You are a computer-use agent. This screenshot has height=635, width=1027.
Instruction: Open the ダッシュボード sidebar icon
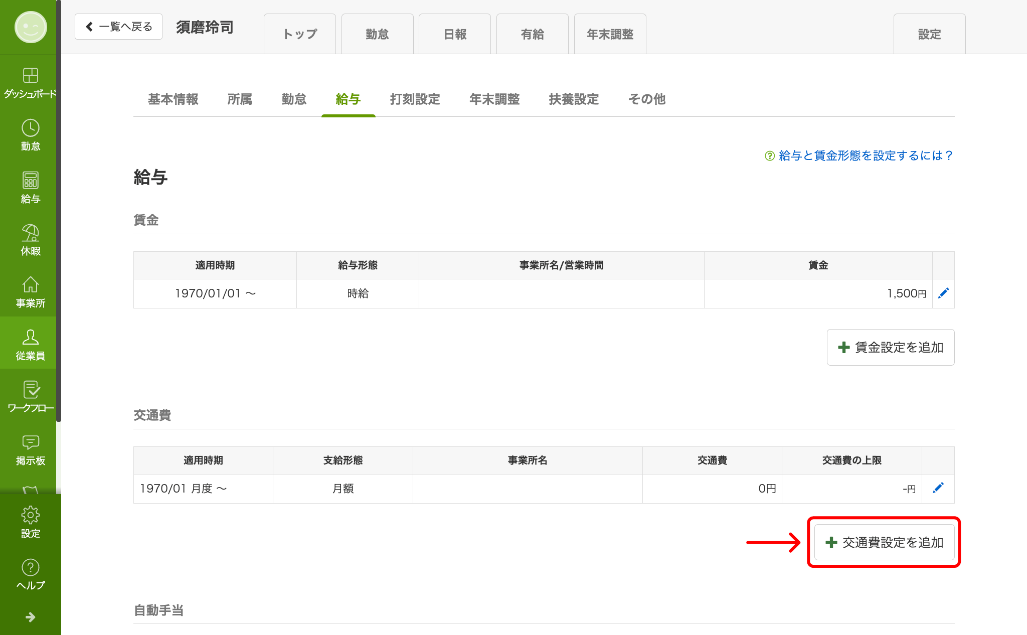coord(30,82)
